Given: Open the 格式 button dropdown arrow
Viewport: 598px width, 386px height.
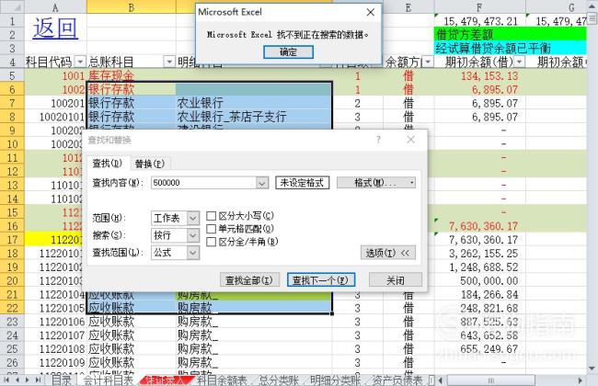Looking at the screenshot, I should coord(411,183).
